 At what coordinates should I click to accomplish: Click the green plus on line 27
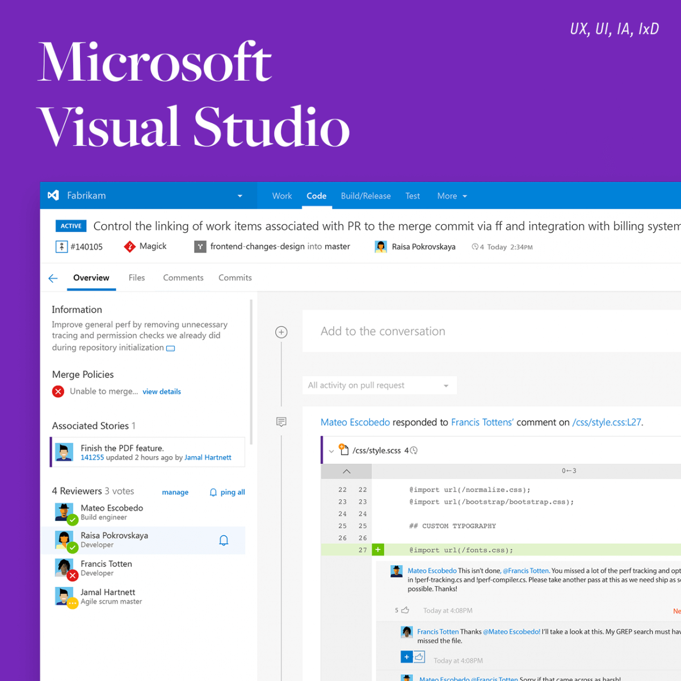click(378, 549)
